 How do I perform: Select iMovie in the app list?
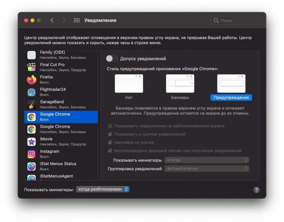[x=61, y=142]
